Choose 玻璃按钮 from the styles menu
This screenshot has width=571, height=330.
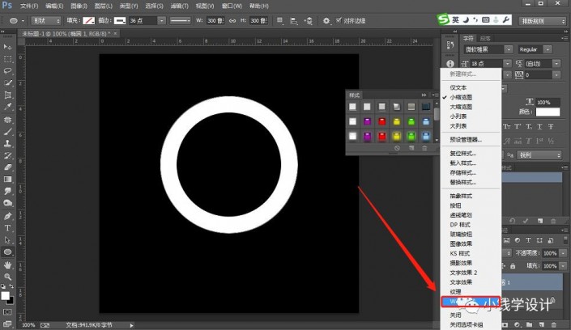[462, 234]
